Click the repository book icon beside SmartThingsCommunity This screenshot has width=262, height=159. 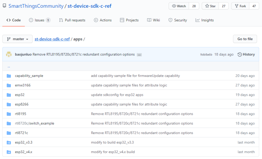5,6
